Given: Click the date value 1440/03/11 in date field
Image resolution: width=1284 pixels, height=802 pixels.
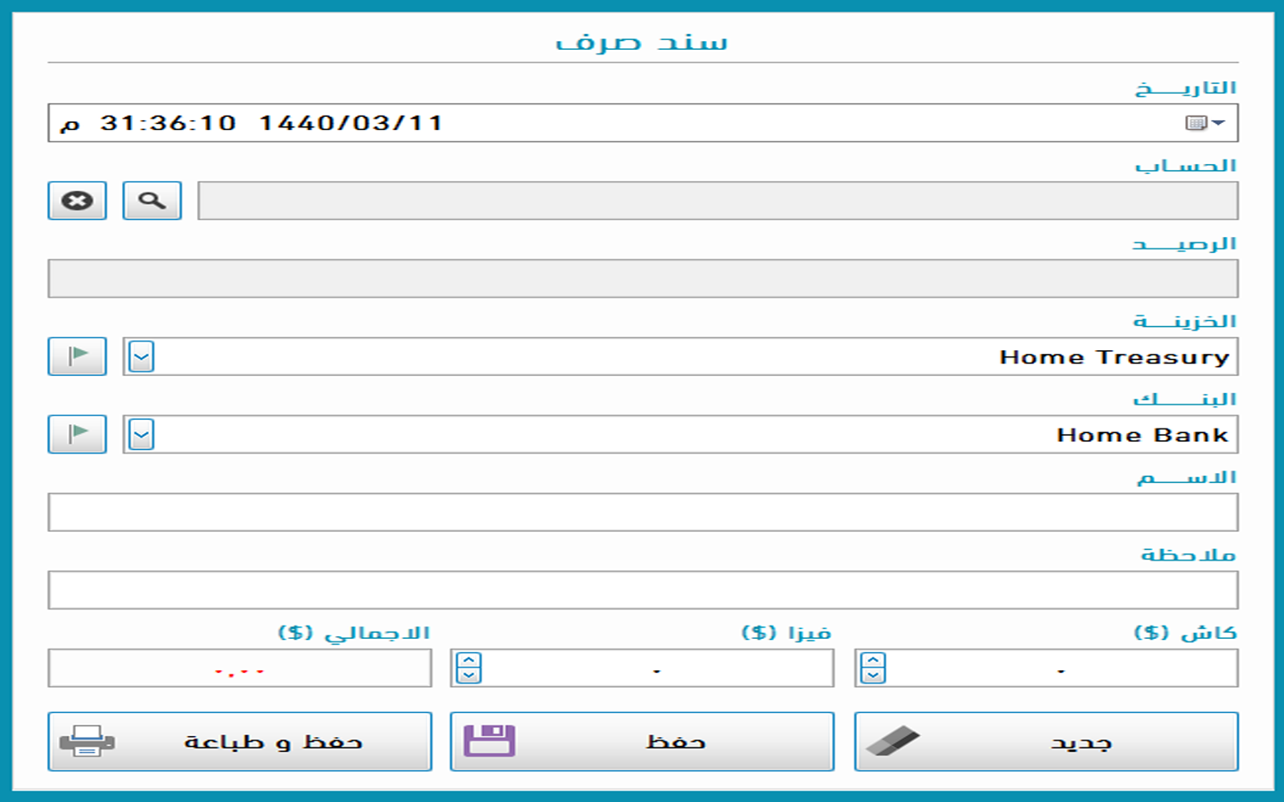Looking at the screenshot, I should point(350,123).
